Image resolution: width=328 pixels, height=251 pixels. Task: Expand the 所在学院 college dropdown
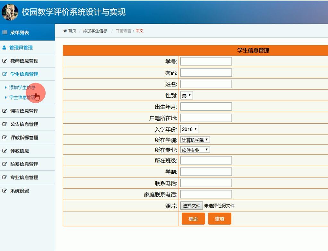tap(195, 140)
